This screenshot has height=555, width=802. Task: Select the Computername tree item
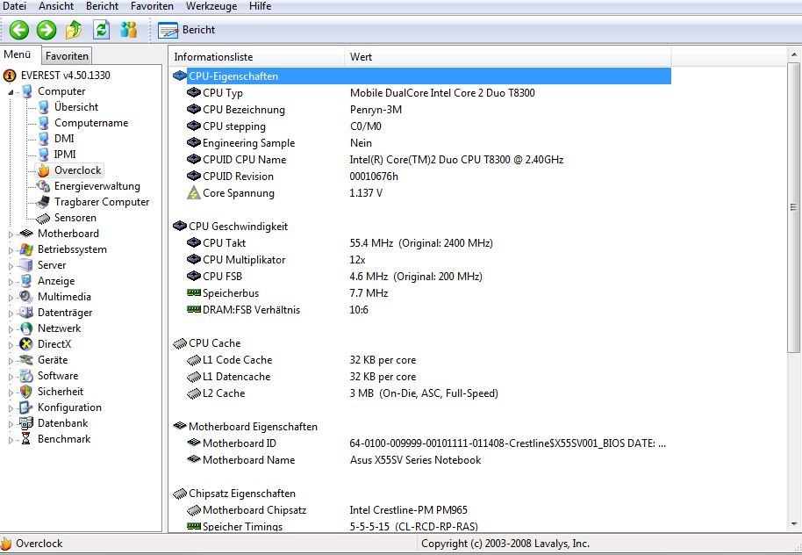(x=91, y=123)
